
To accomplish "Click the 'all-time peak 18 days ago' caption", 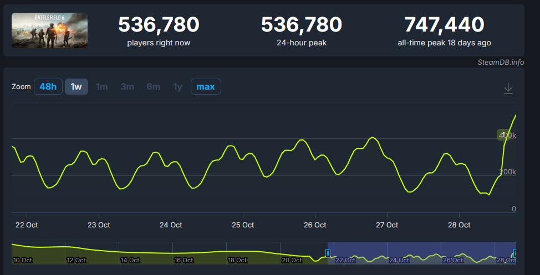I will [x=444, y=43].
